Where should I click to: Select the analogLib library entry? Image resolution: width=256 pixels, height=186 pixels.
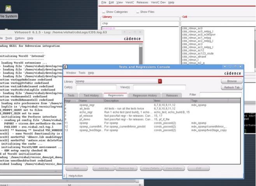pos(109,28)
